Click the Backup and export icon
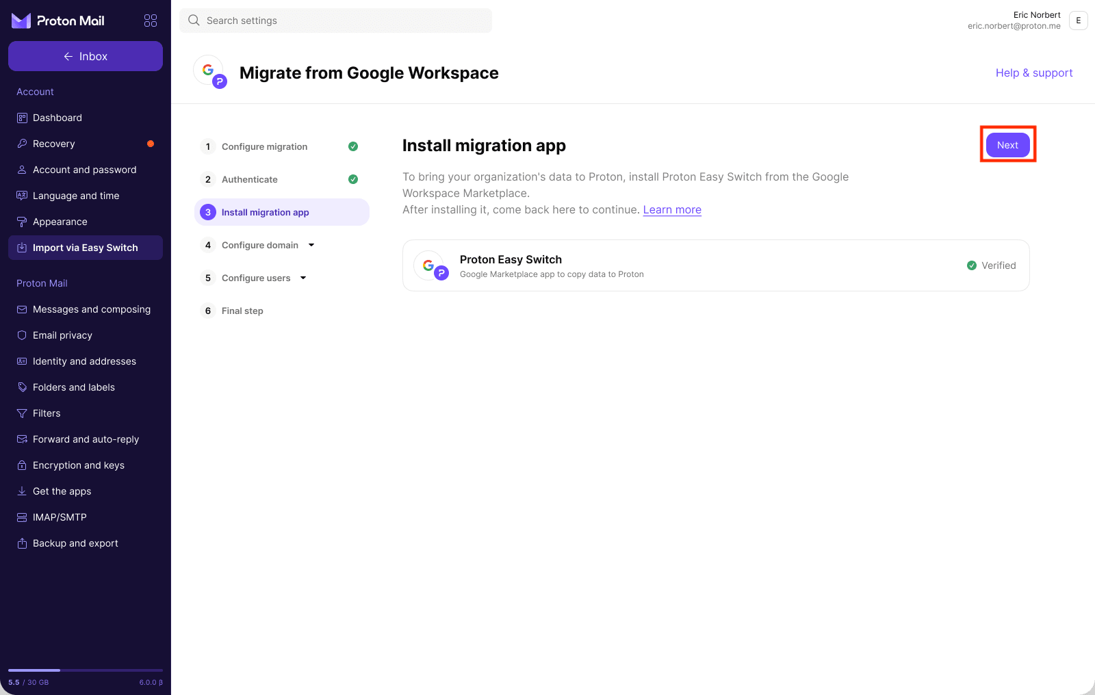Image resolution: width=1095 pixels, height=695 pixels. pos(22,543)
